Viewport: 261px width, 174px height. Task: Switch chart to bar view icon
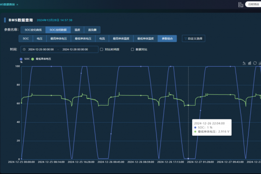coord(249,63)
